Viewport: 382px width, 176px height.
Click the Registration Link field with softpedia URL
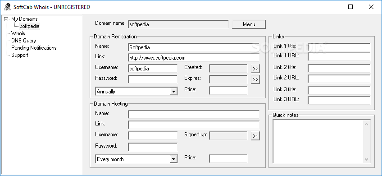click(194, 58)
